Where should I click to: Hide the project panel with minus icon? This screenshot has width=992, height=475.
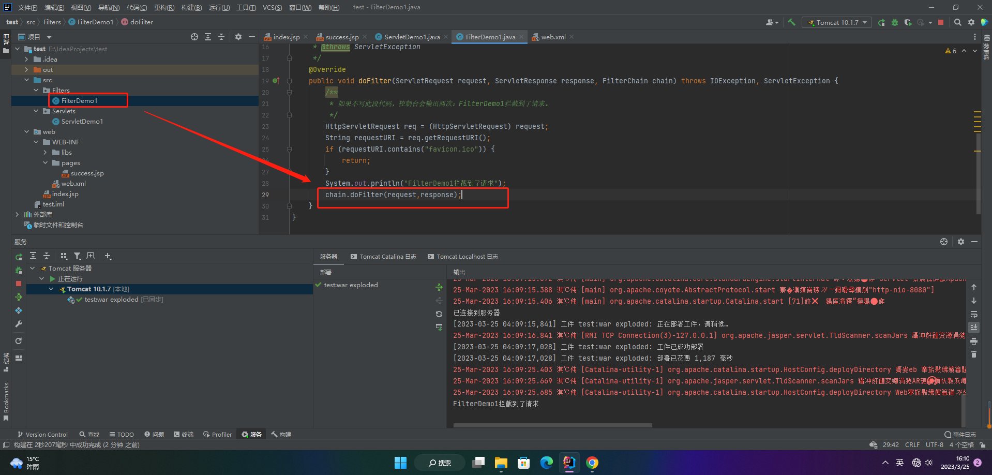(x=252, y=37)
